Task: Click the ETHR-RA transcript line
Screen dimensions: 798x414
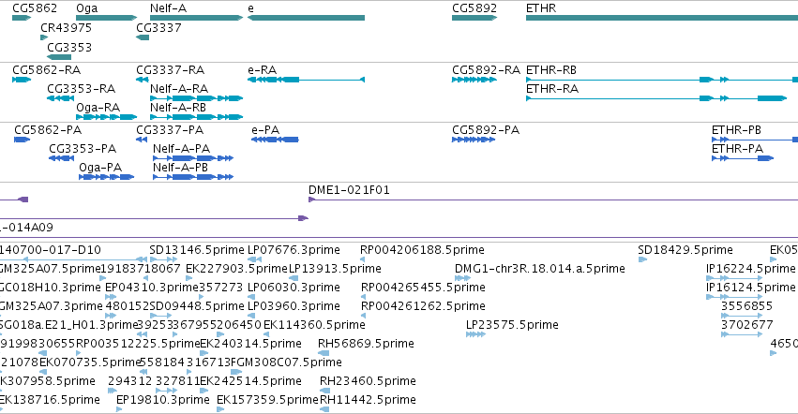Action: point(656,98)
